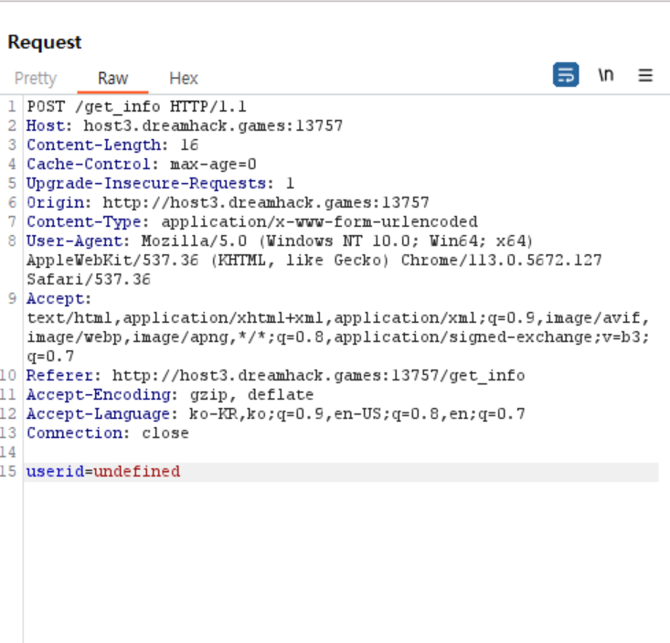The width and height of the screenshot is (670, 643).
Task: Click line number 14 in the gutter
Action: [8, 453]
